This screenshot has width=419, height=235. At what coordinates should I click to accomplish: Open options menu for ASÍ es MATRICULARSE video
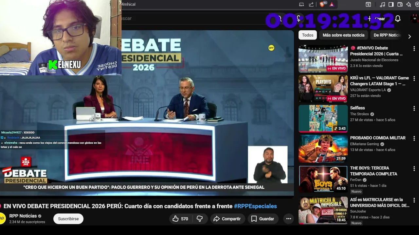(414, 200)
